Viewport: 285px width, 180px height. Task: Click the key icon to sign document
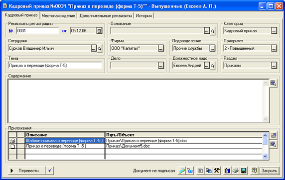182,171
